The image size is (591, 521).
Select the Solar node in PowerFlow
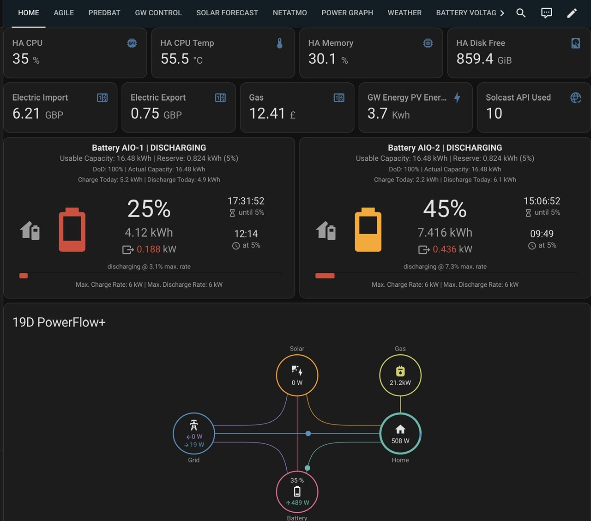coord(297,375)
